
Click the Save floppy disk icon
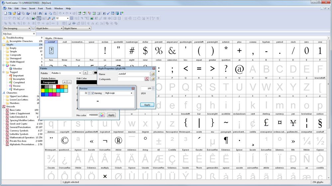coord(19,13)
